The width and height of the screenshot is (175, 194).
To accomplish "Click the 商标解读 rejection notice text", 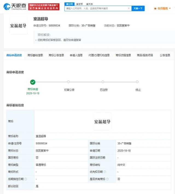I will 59,40.
